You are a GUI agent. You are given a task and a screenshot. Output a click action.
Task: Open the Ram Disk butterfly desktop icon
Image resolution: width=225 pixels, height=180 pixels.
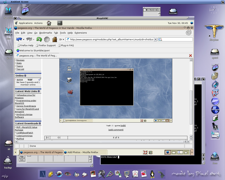8,11
